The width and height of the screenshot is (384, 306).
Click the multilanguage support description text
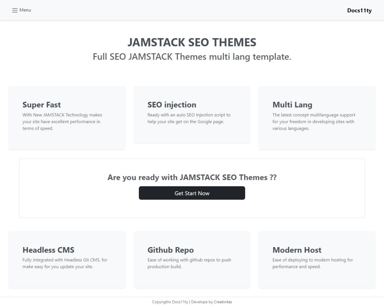pos(314,122)
